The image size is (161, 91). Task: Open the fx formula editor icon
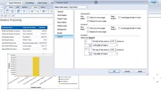click(2, 16)
